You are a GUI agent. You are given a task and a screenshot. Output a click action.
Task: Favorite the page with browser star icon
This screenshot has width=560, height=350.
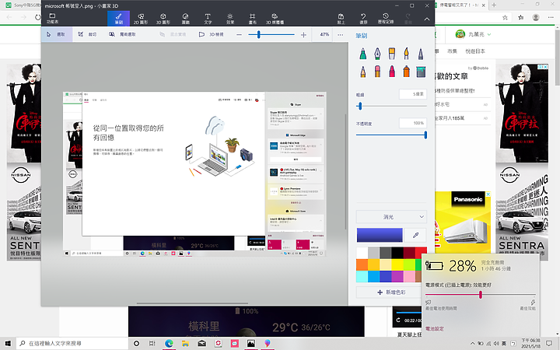505,17
